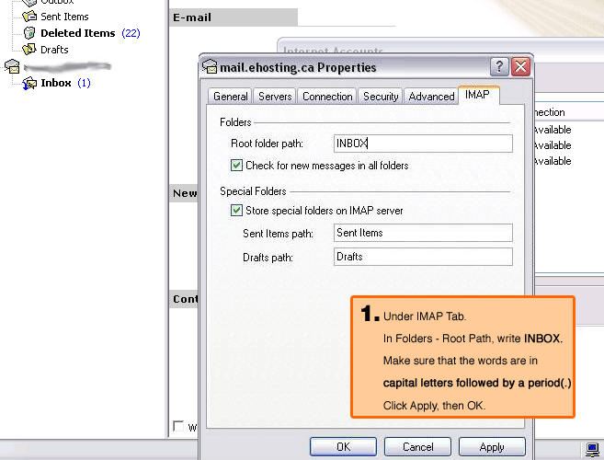604x460 pixels.
Task: Switch to the Security tab
Action: pyautogui.click(x=381, y=97)
